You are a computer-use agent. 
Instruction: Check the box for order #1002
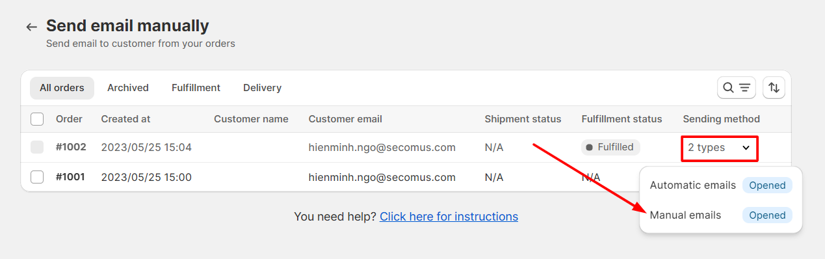37,147
